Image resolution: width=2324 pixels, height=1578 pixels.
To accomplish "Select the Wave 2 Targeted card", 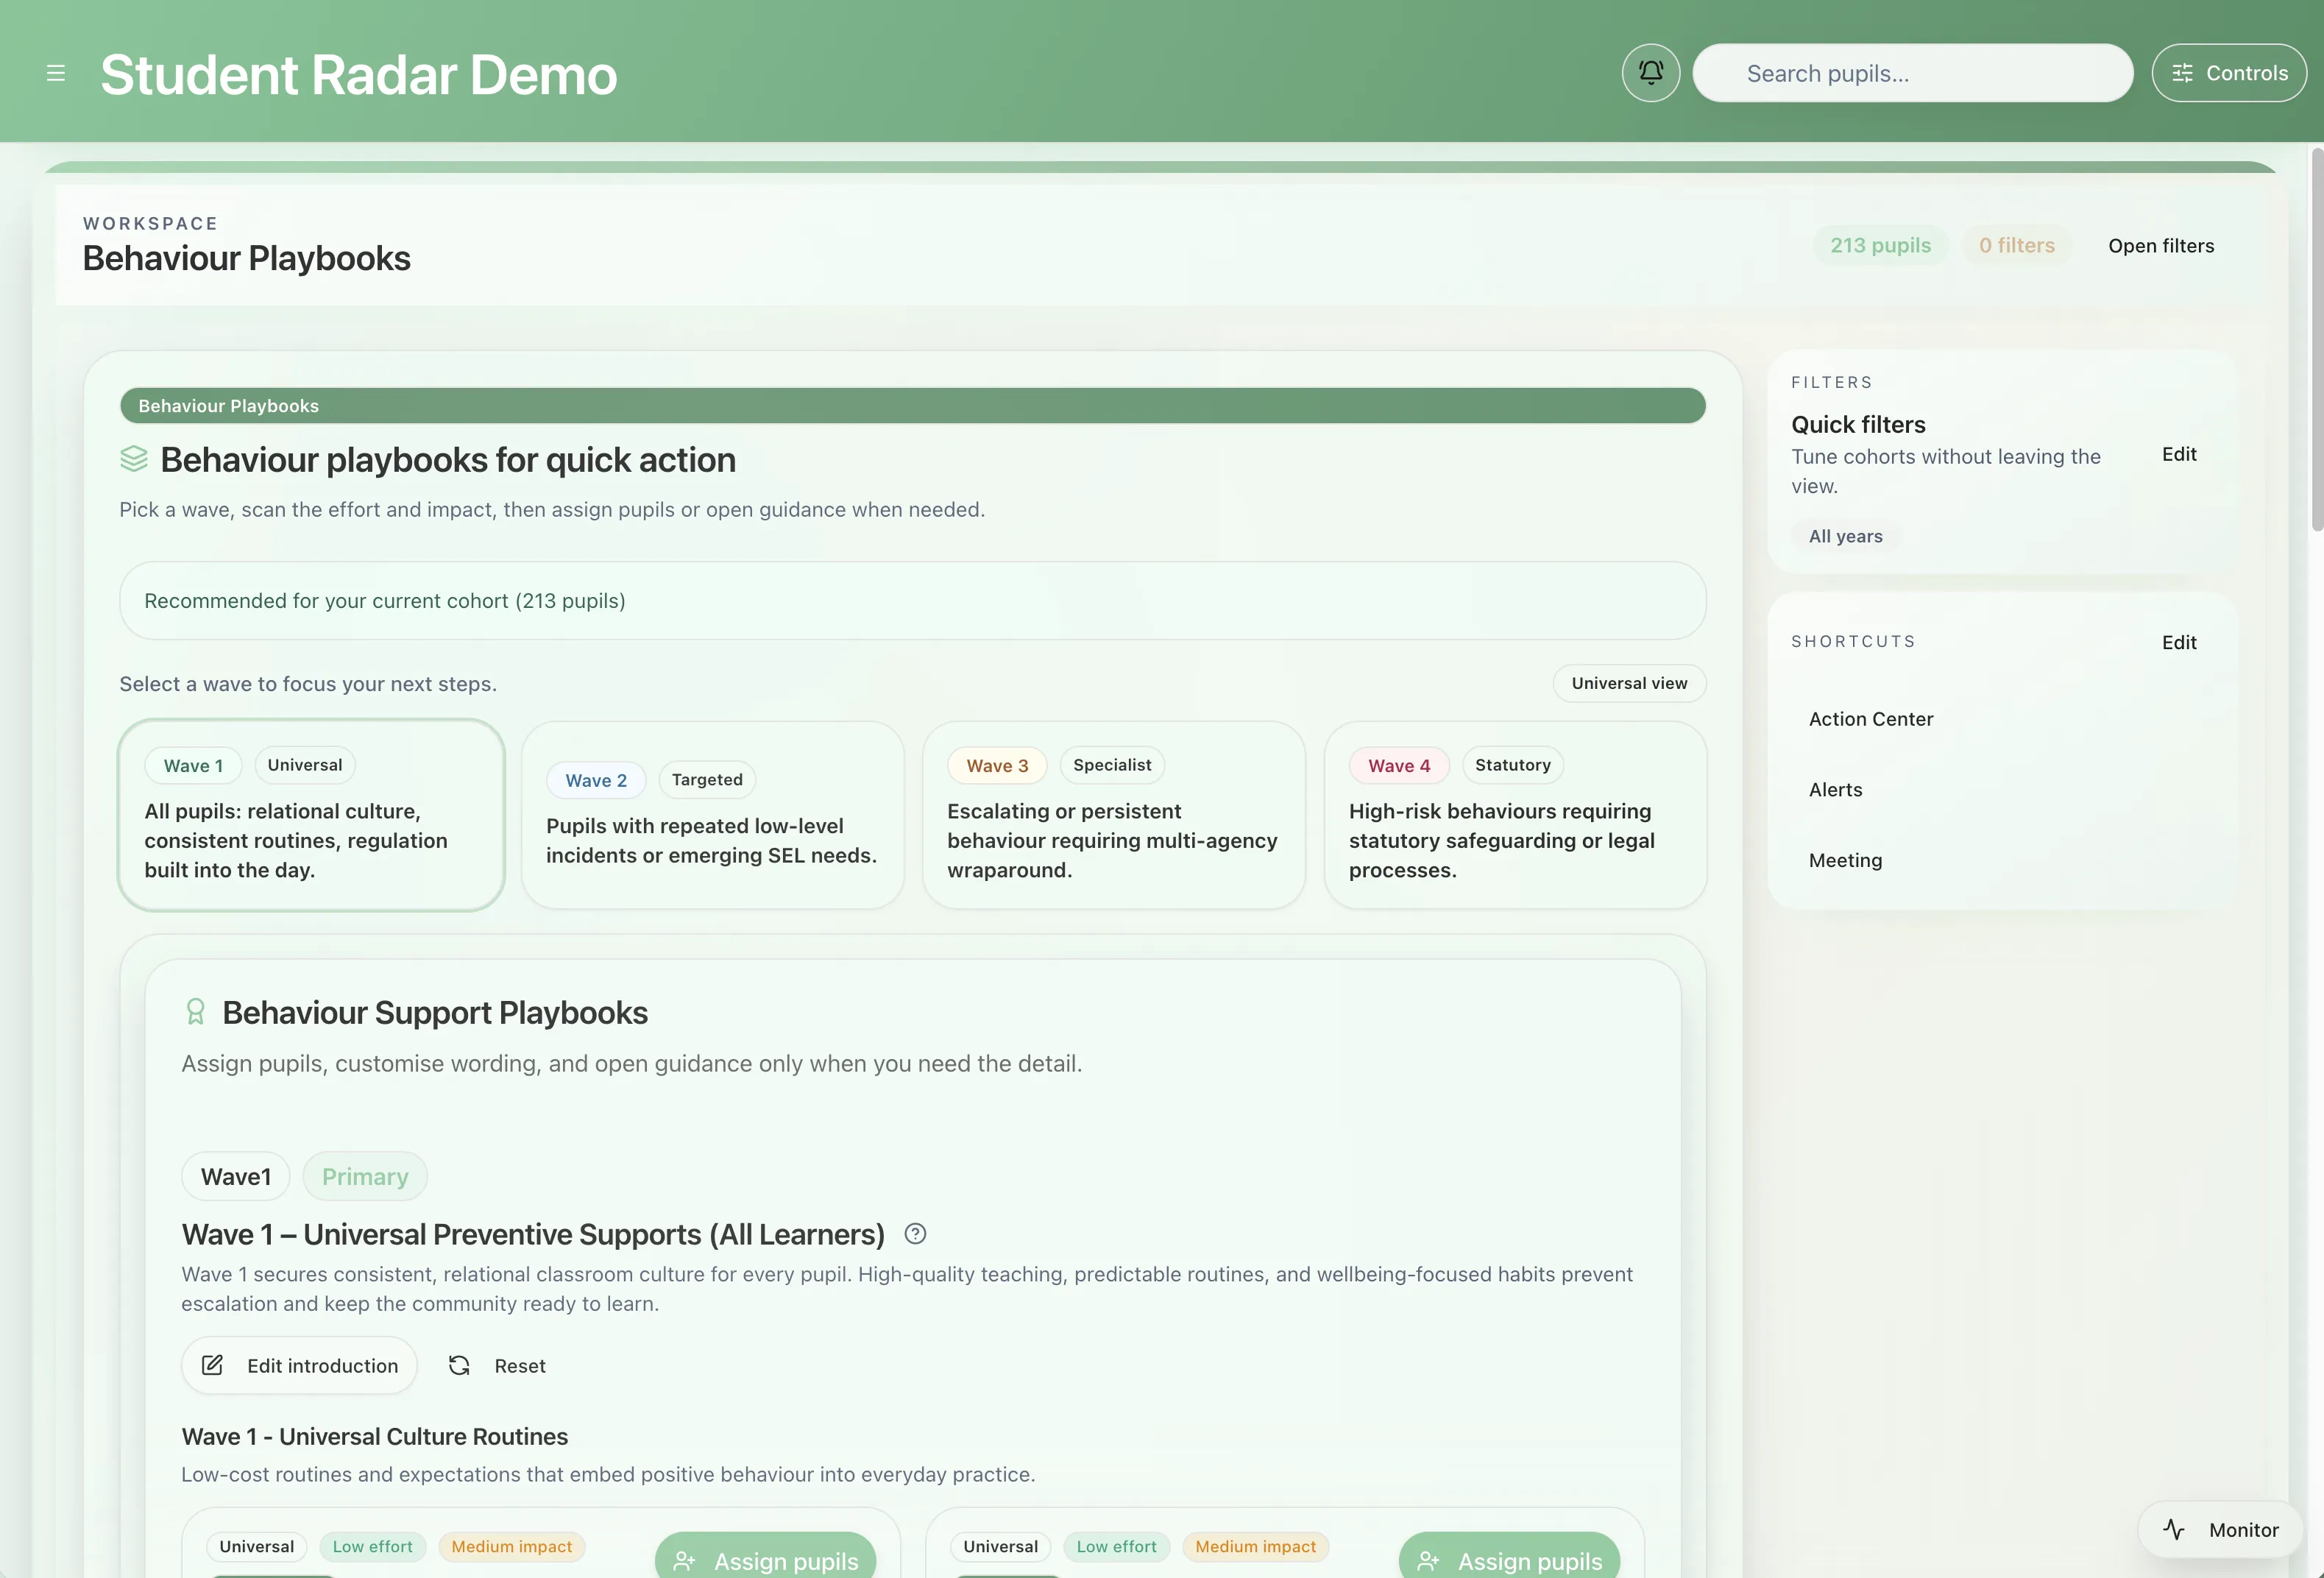I will point(712,815).
